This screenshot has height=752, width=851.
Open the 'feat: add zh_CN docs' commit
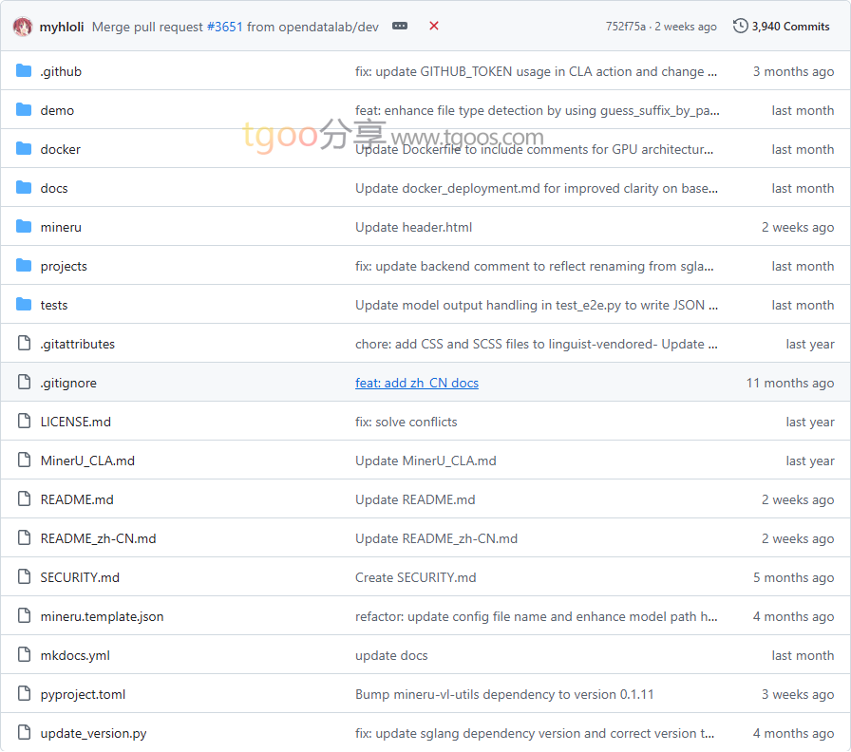coord(417,383)
